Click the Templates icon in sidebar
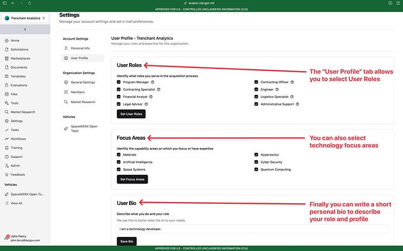Screen dimensions: 403x251 coord(6,76)
